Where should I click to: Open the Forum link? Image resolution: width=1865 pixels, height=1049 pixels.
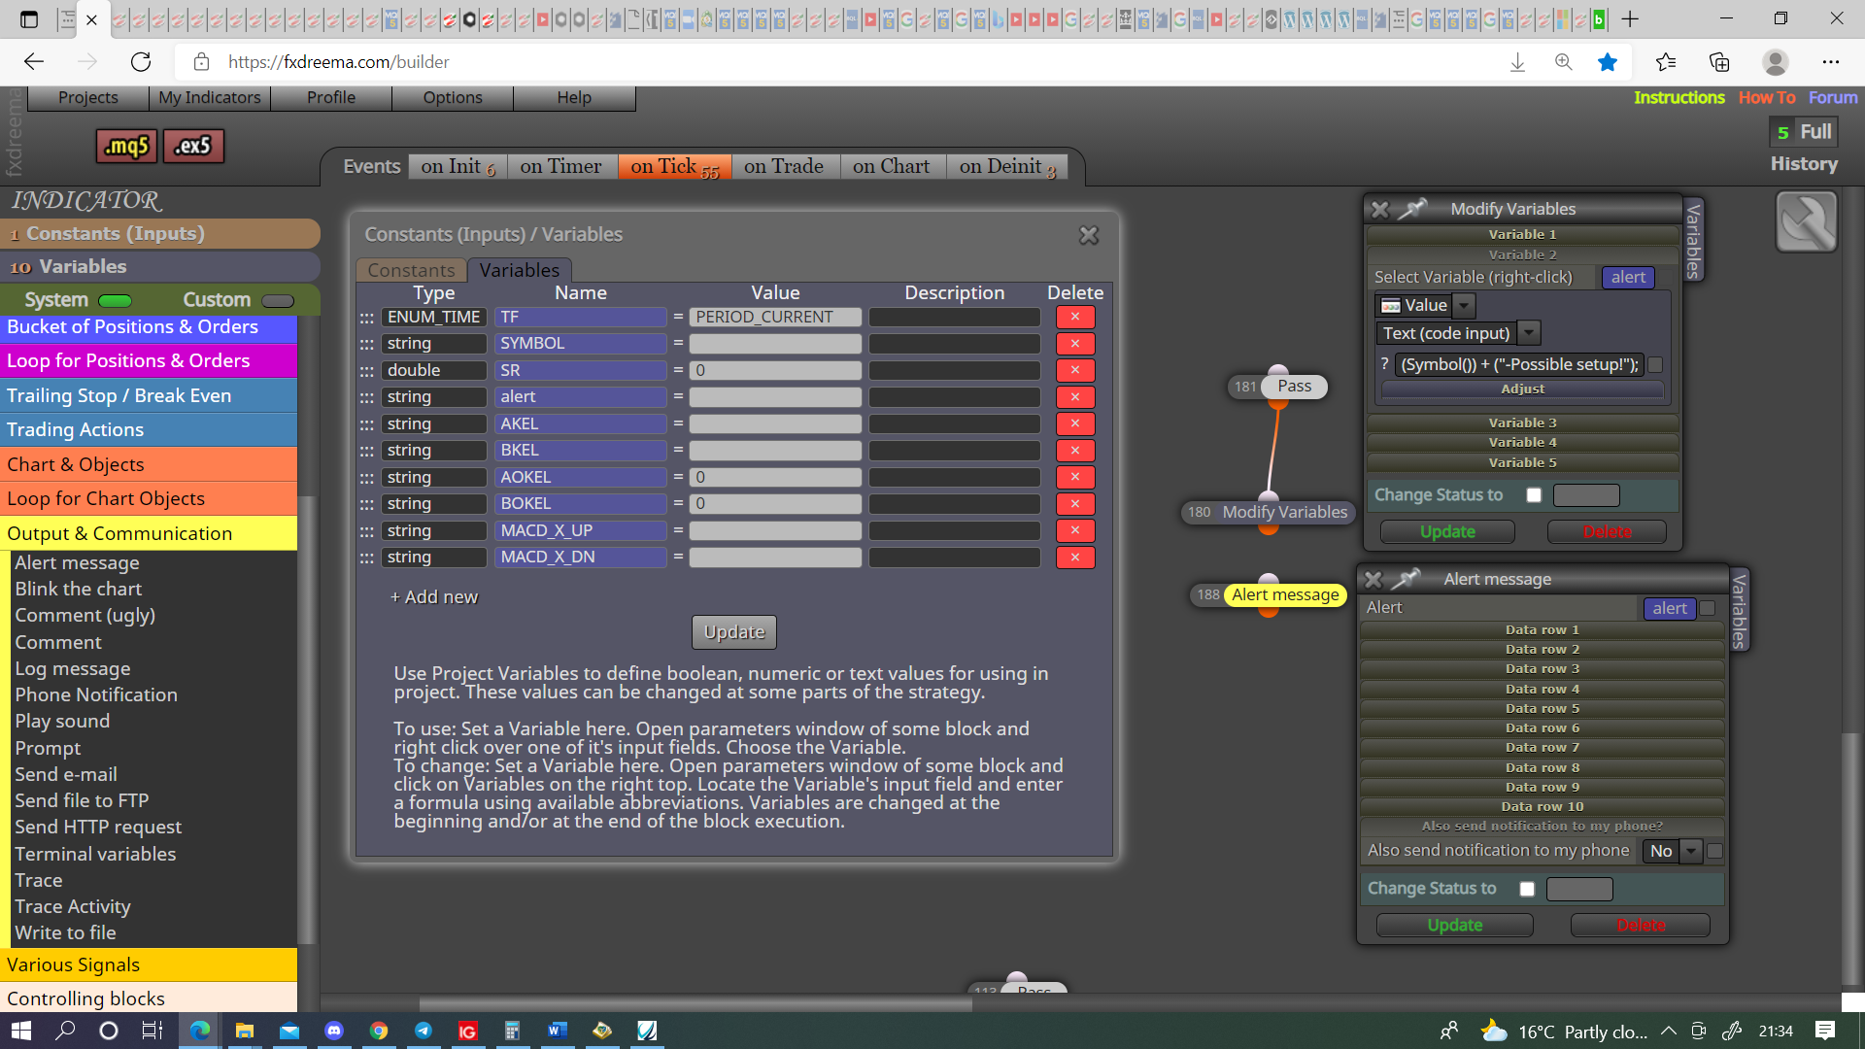(1832, 97)
